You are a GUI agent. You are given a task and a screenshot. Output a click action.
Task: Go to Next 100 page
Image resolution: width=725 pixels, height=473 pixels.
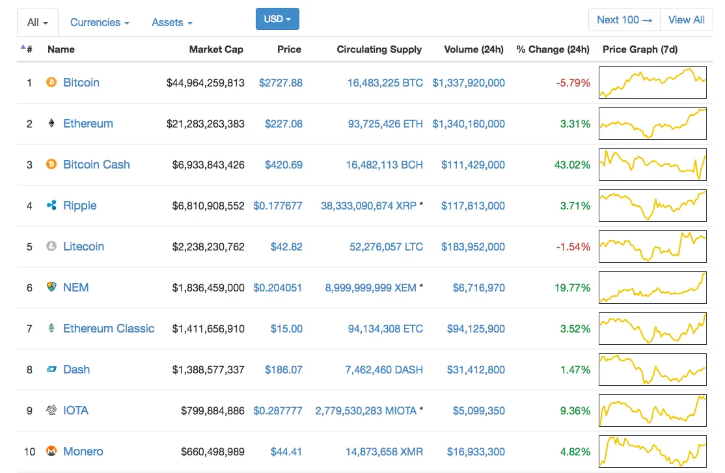[x=624, y=20]
